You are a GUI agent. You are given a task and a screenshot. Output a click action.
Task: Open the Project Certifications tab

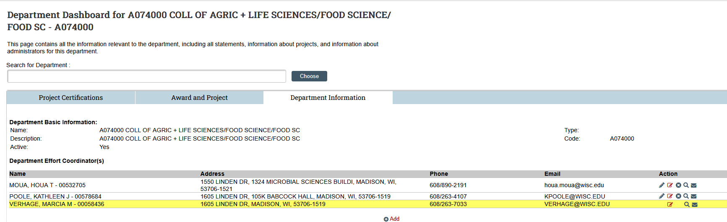point(71,98)
